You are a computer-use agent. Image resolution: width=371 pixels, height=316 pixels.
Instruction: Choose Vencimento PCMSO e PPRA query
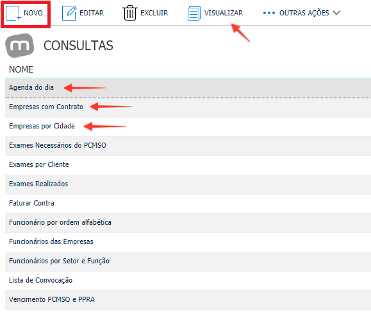click(x=188, y=300)
